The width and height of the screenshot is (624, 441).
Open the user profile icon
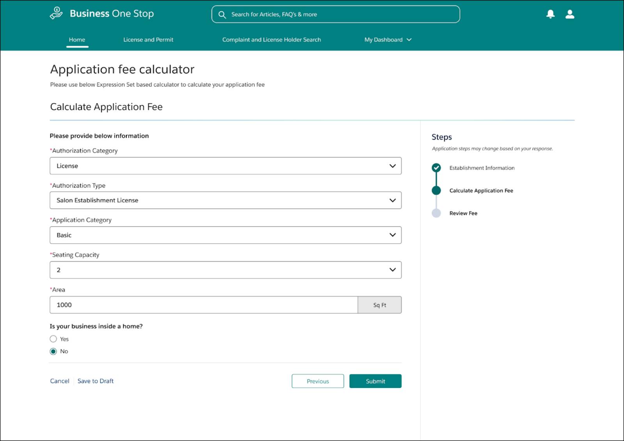click(570, 14)
